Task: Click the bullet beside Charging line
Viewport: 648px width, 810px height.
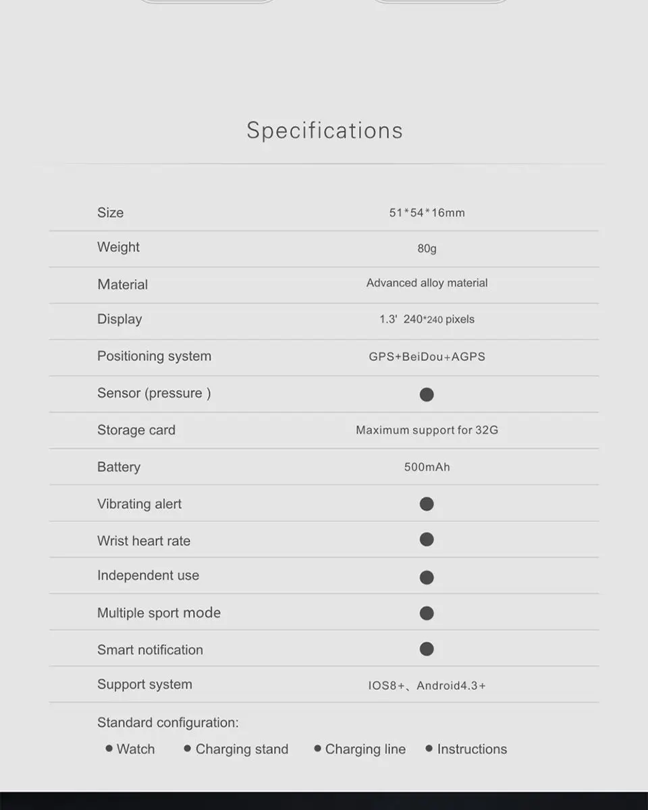Action: point(317,749)
